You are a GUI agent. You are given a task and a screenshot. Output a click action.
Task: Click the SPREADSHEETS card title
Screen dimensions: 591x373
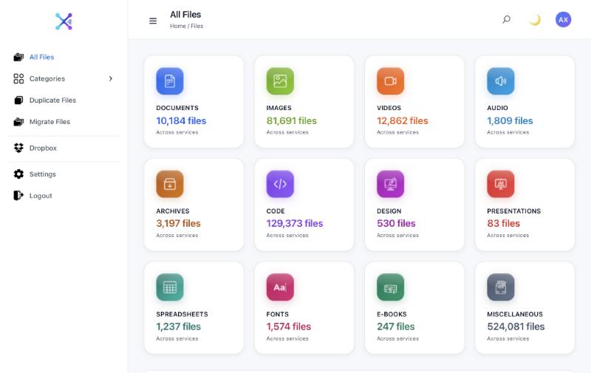pos(182,314)
